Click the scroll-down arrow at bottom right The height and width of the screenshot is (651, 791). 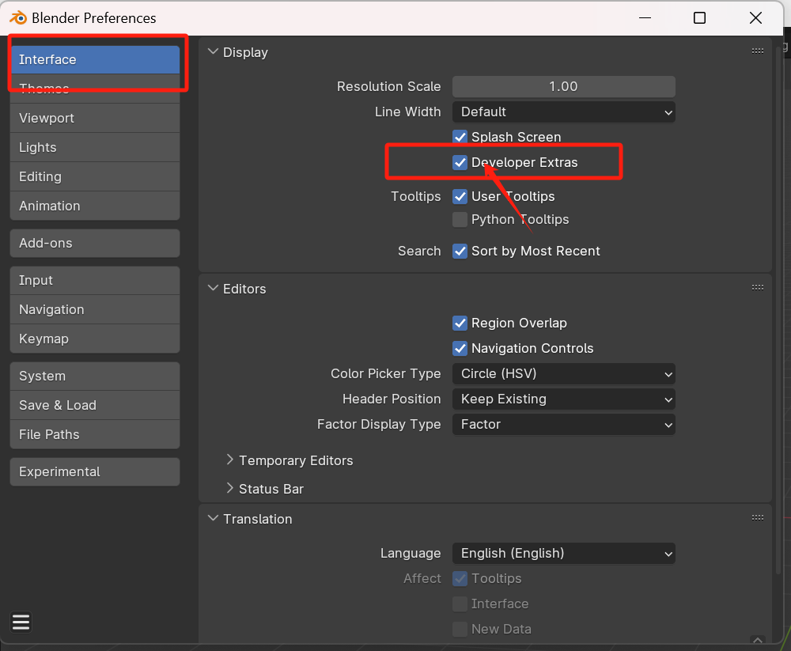[757, 640]
